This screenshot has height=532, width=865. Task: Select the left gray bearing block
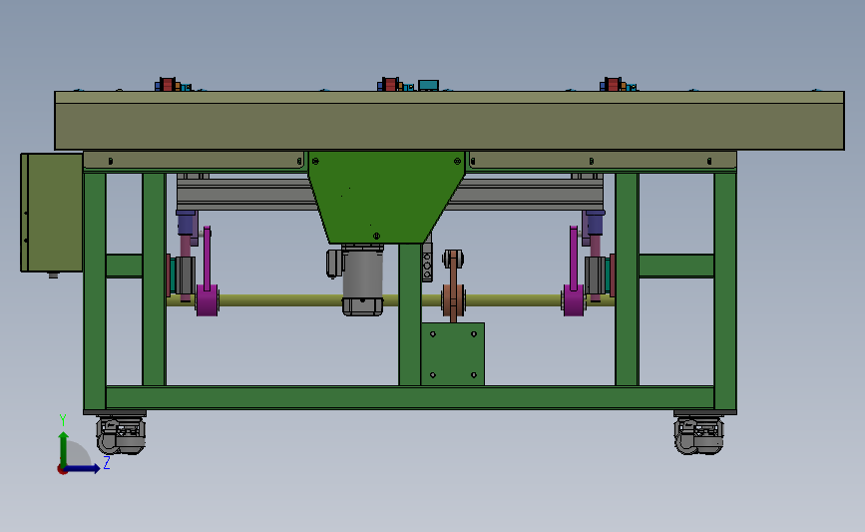click(x=185, y=274)
